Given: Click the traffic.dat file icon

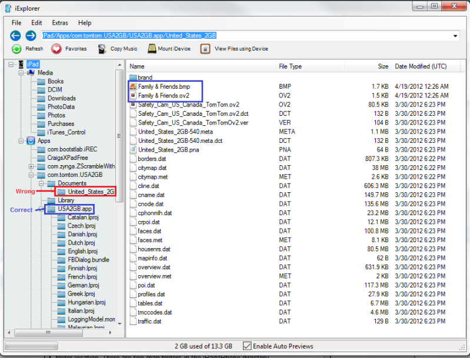Looking at the screenshot, I should click(x=133, y=322).
